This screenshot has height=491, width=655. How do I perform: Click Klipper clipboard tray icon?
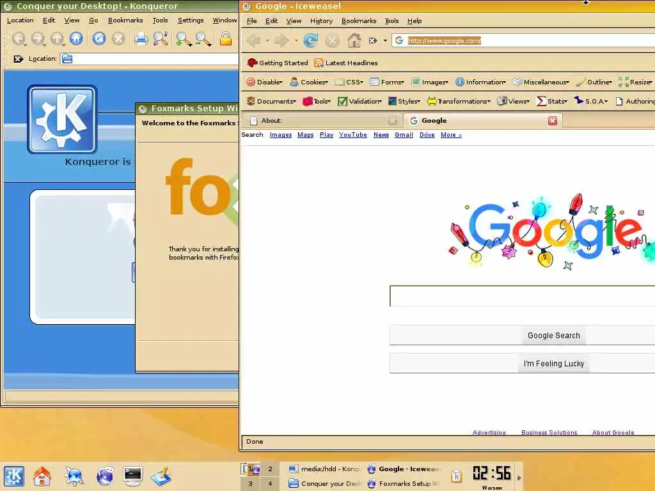coord(456,476)
